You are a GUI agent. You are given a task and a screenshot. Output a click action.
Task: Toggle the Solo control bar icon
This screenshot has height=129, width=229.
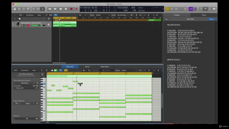tap(185, 9)
